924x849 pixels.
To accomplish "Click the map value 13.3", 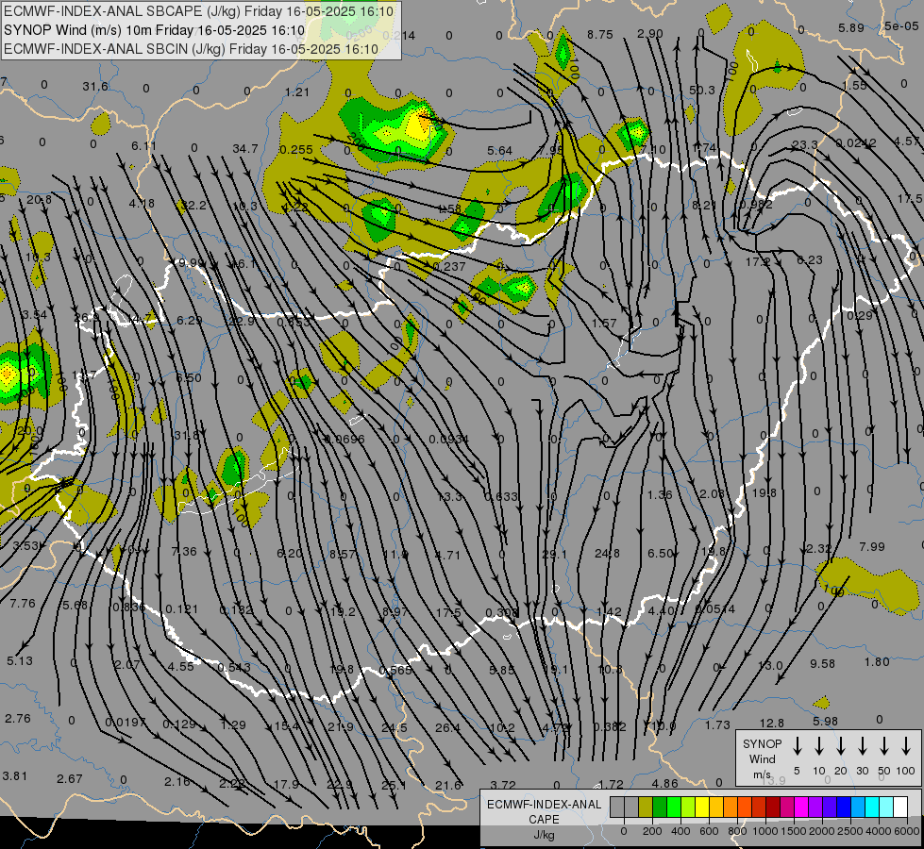I will tap(449, 497).
